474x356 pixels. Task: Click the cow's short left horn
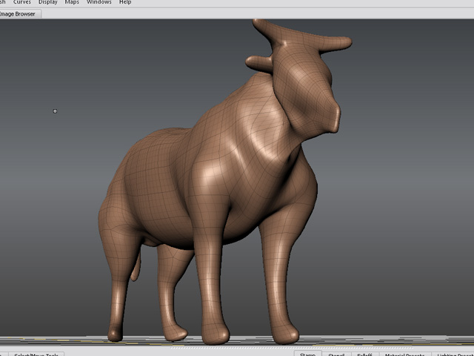pos(257,65)
